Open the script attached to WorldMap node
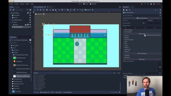This screenshot has width=171, height=96. pyautogui.click(x=28, y=13)
